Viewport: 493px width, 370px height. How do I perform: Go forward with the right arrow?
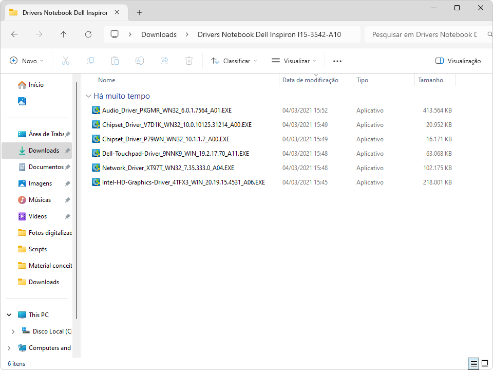click(x=39, y=34)
